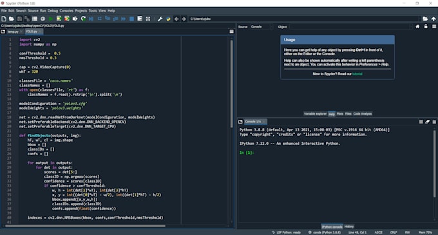This screenshot has height=235, width=438.
Task: Browse a working directory folder icon
Action: (425, 19)
